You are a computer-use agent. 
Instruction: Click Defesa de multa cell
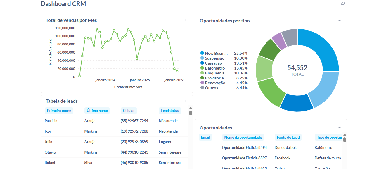(x=328, y=158)
